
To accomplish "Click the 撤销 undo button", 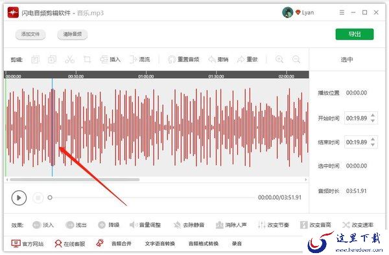I will pyautogui.click(x=218, y=60).
